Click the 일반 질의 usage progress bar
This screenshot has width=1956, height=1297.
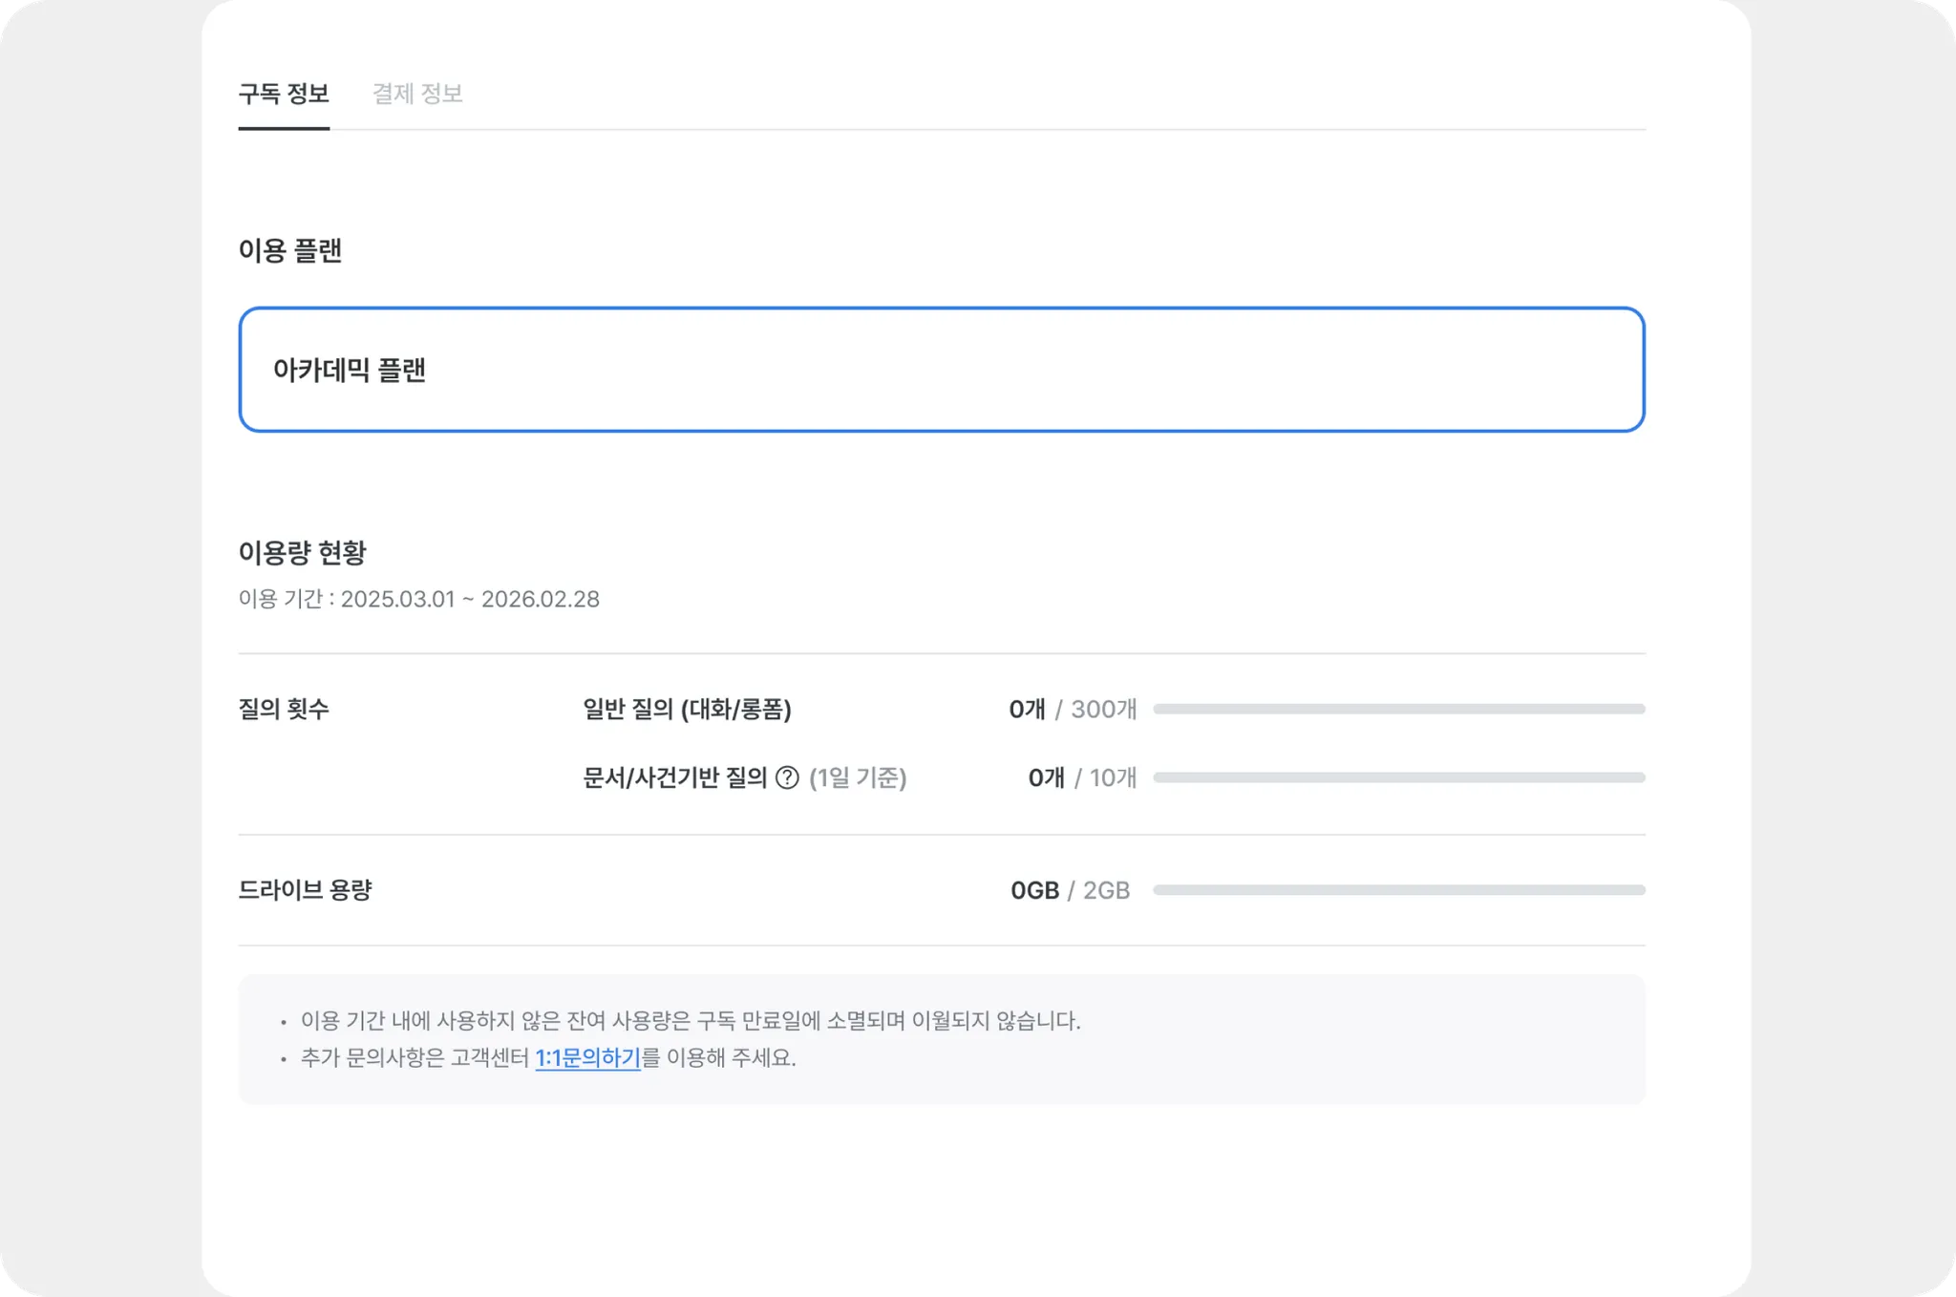pos(1399,710)
